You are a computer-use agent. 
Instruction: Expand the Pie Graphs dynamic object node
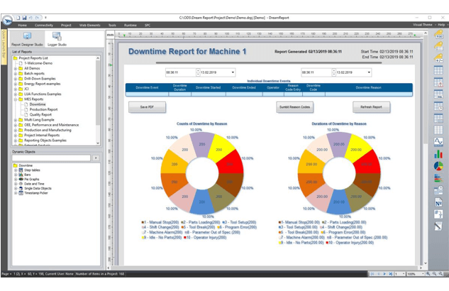click(x=15, y=180)
